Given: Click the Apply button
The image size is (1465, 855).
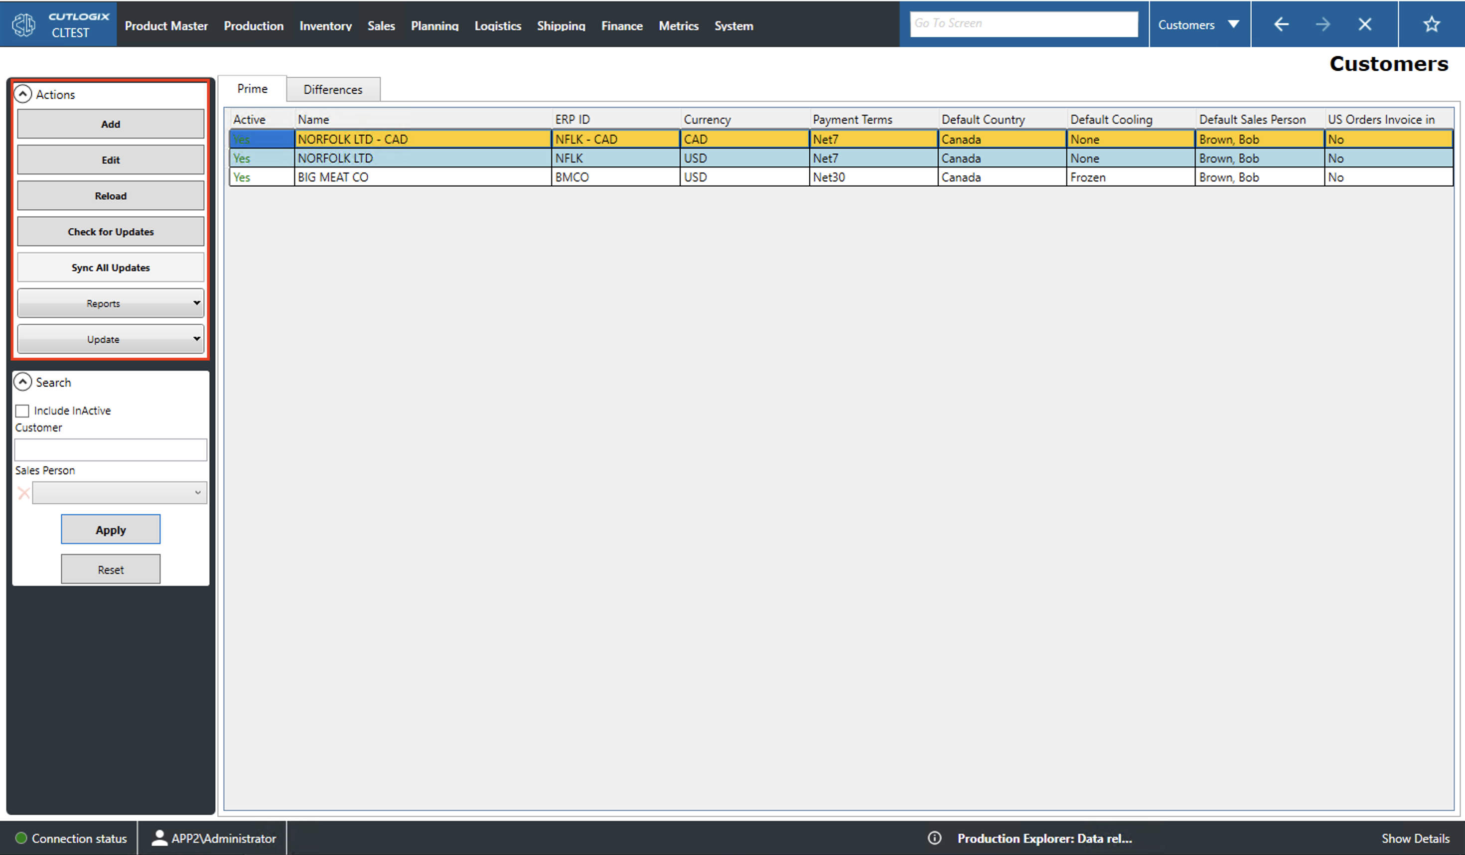Looking at the screenshot, I should pyautogui.click(x=111, y=529).
